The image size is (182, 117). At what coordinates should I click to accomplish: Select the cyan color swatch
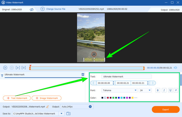click(122, 98)
